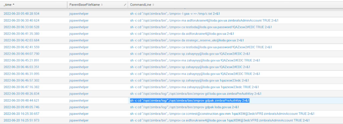The image size is (343, 124).
Task: Open the ParentBaseFileName column header
Action: (x=97, y=5)
